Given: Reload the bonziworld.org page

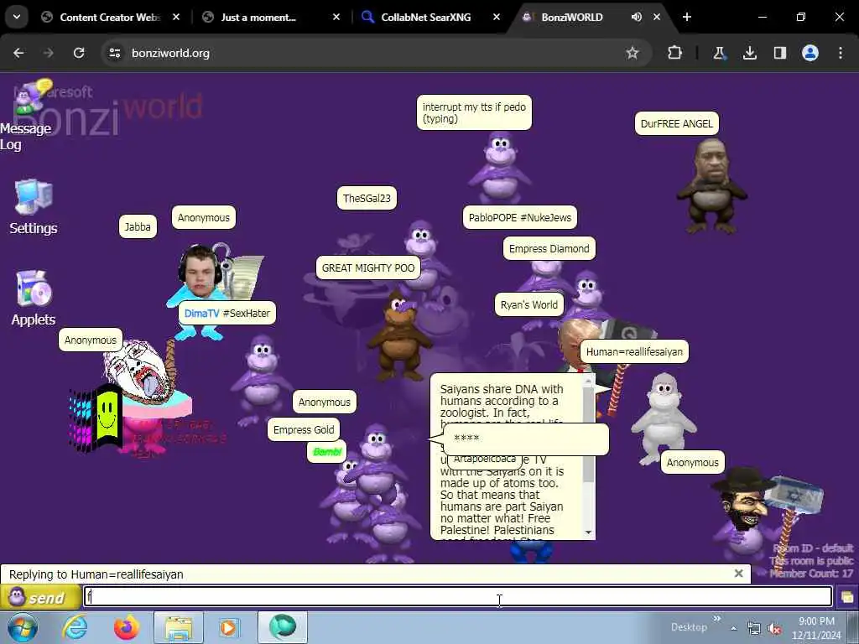Looking at the screenshot, I should tap(79, 53).
